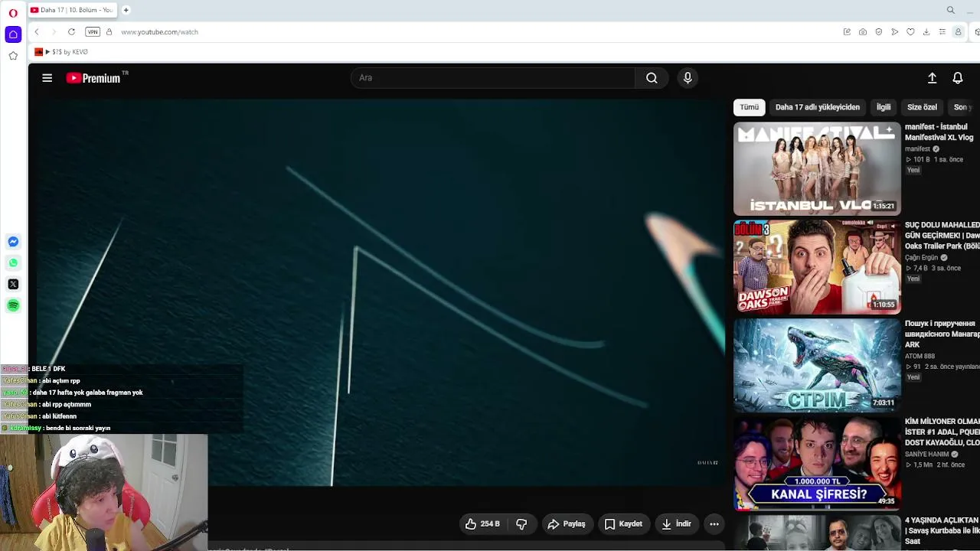Search by voice with the microphone
This screenshot has height=551, width=980.
pos(688,78)
